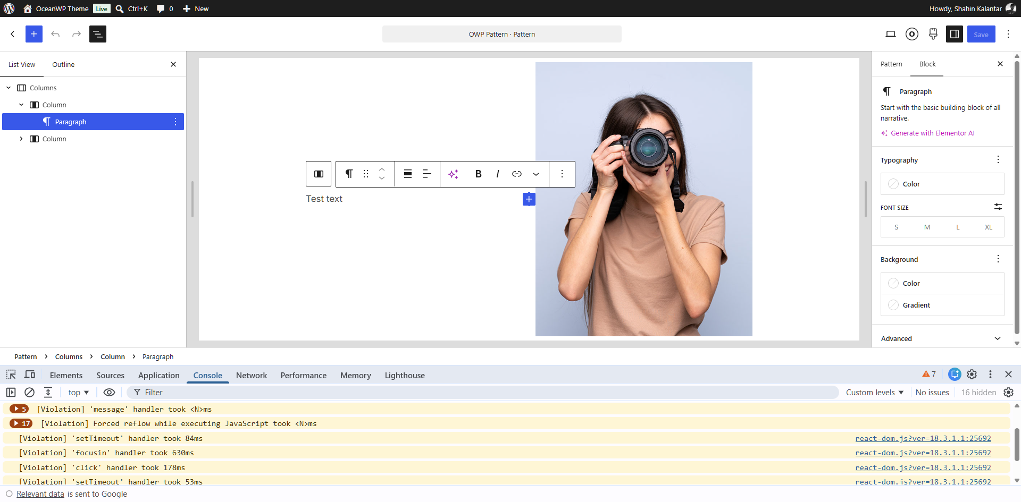Clear the DevTools console

click(x=30, y=392)
